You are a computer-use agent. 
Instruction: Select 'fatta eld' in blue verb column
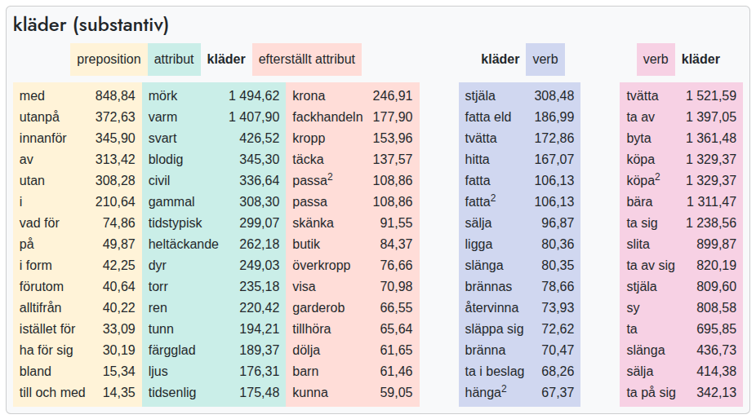(x=487, y=117)
